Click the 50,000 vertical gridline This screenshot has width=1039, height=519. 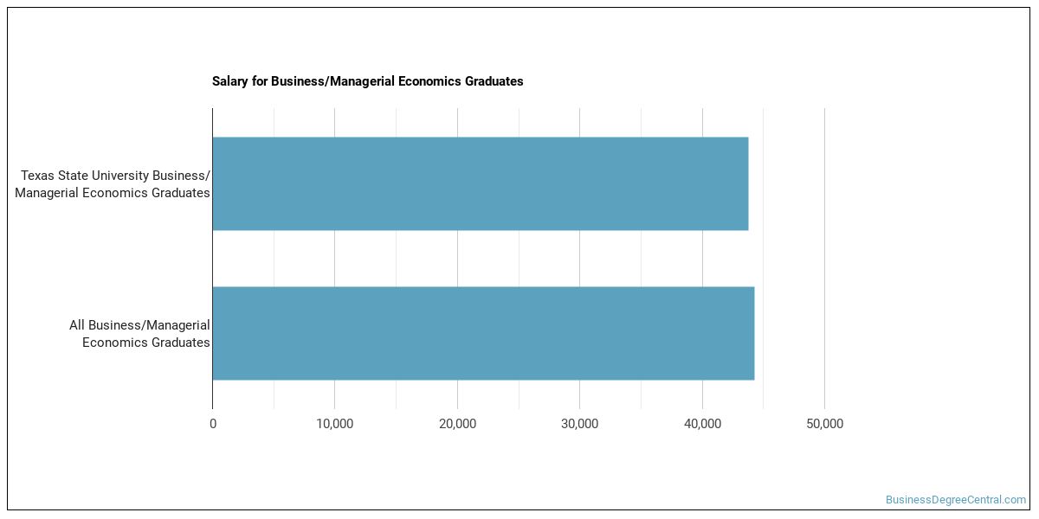pyautogui.click(x=824, y=258)
